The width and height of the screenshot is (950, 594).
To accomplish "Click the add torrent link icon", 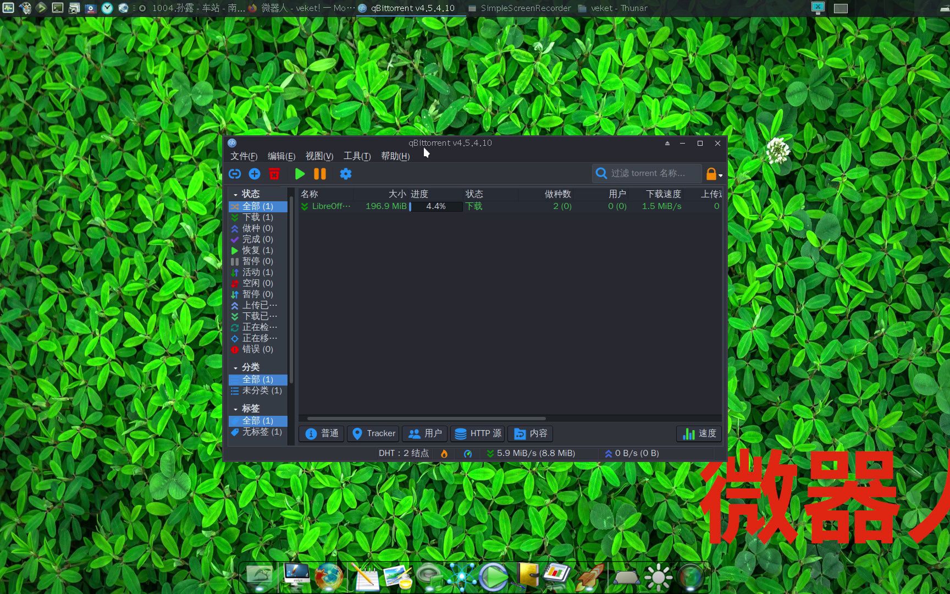I will click(235, 174).
